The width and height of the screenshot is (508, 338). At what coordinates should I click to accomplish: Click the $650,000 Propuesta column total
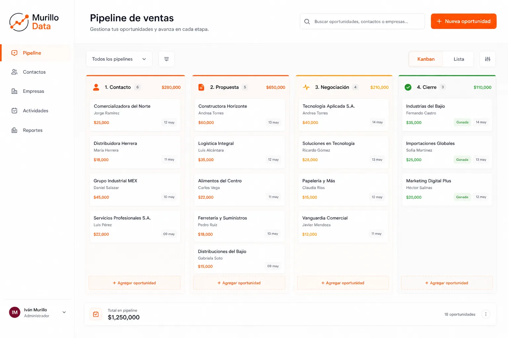tap(275, 87)
